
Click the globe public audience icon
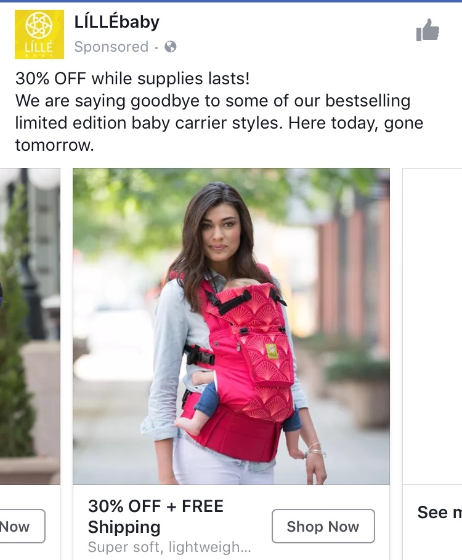coord(170,47)
